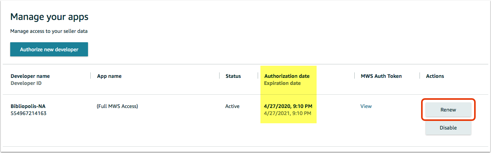This screenshot has height=153, width=491.
Task: Click the Authorize new developer button
Action: click(x=49, y=49)
